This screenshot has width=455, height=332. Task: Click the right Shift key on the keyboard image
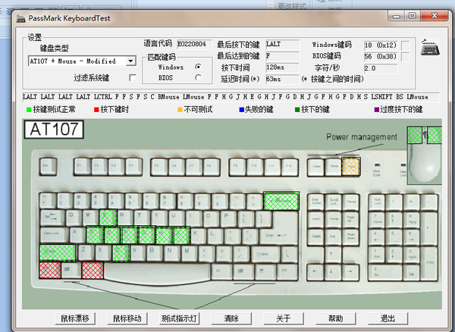[265, 254]
